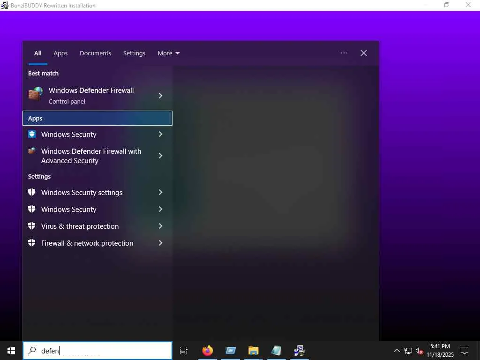This screenshot has height=360, width=480.
Task: Open the Windows Start menu
Action: click(11, 351)
